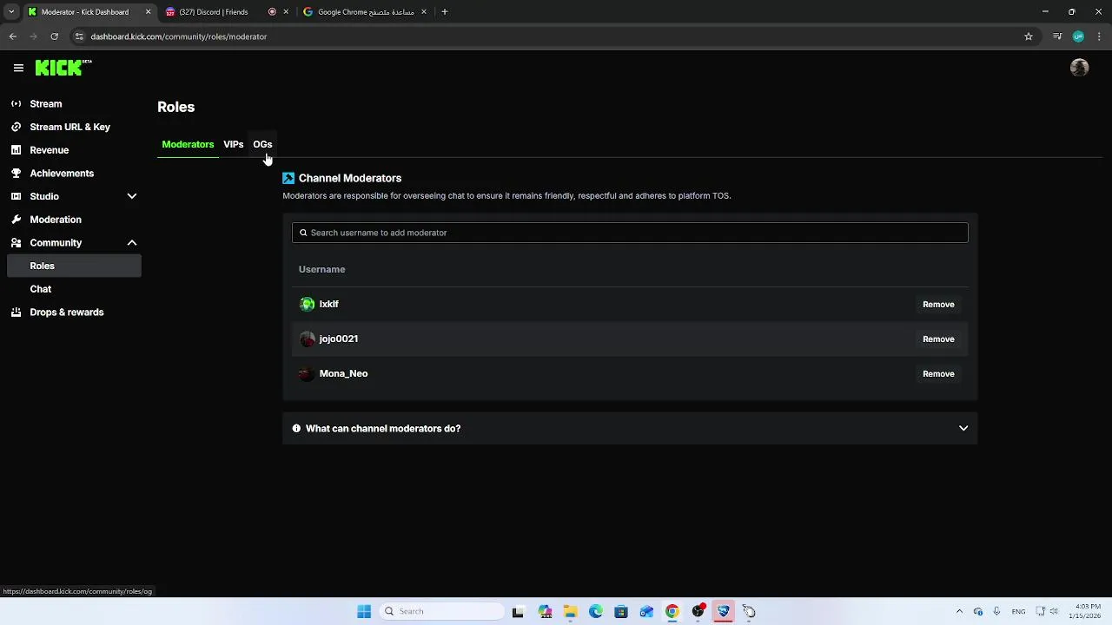Click the Windows taskbar Search box
Screen dimensions: 1112x625
441,611
